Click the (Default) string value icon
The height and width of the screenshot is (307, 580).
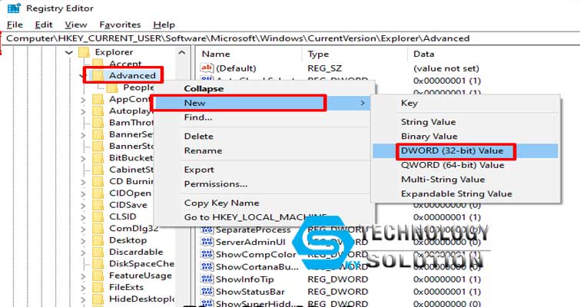click(x=207, y=68)
